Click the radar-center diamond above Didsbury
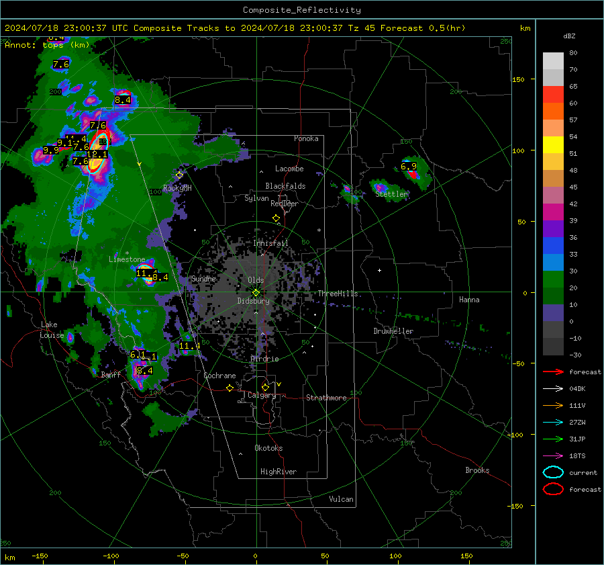Screen dimensions: 604x565 [256, 292]
